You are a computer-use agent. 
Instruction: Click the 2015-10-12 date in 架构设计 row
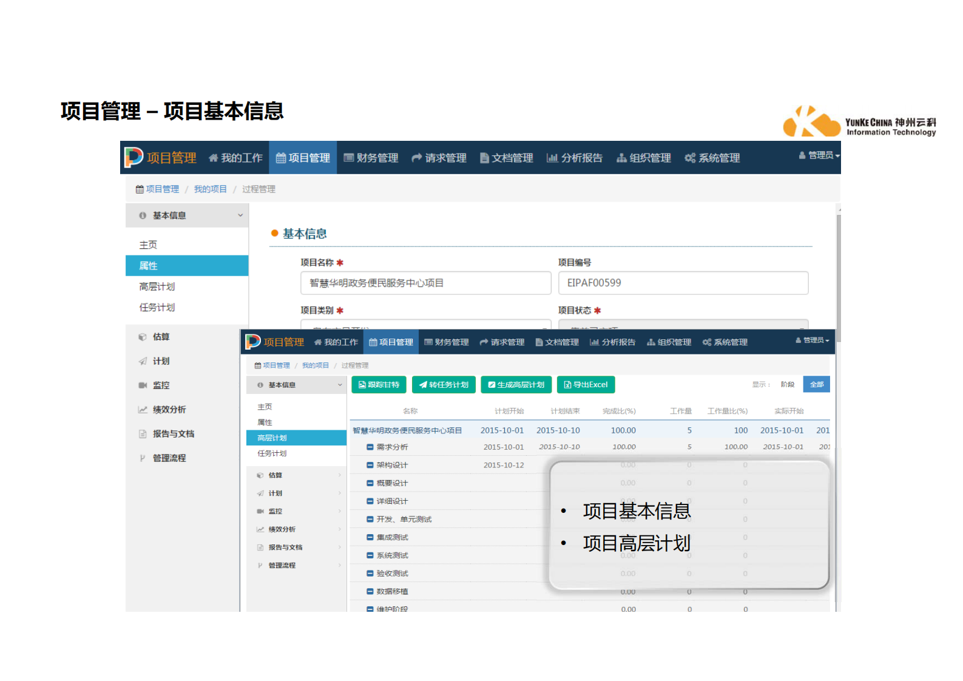click(x=504, y=466)
